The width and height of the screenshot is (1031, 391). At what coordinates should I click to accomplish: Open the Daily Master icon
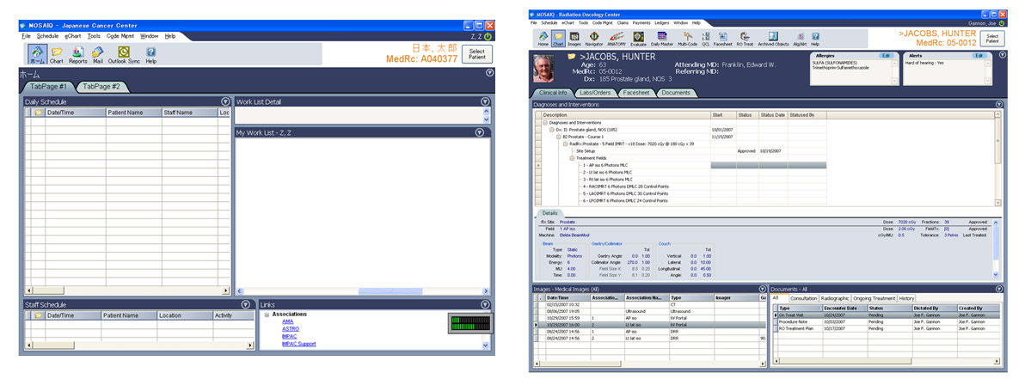pos(661,37)
